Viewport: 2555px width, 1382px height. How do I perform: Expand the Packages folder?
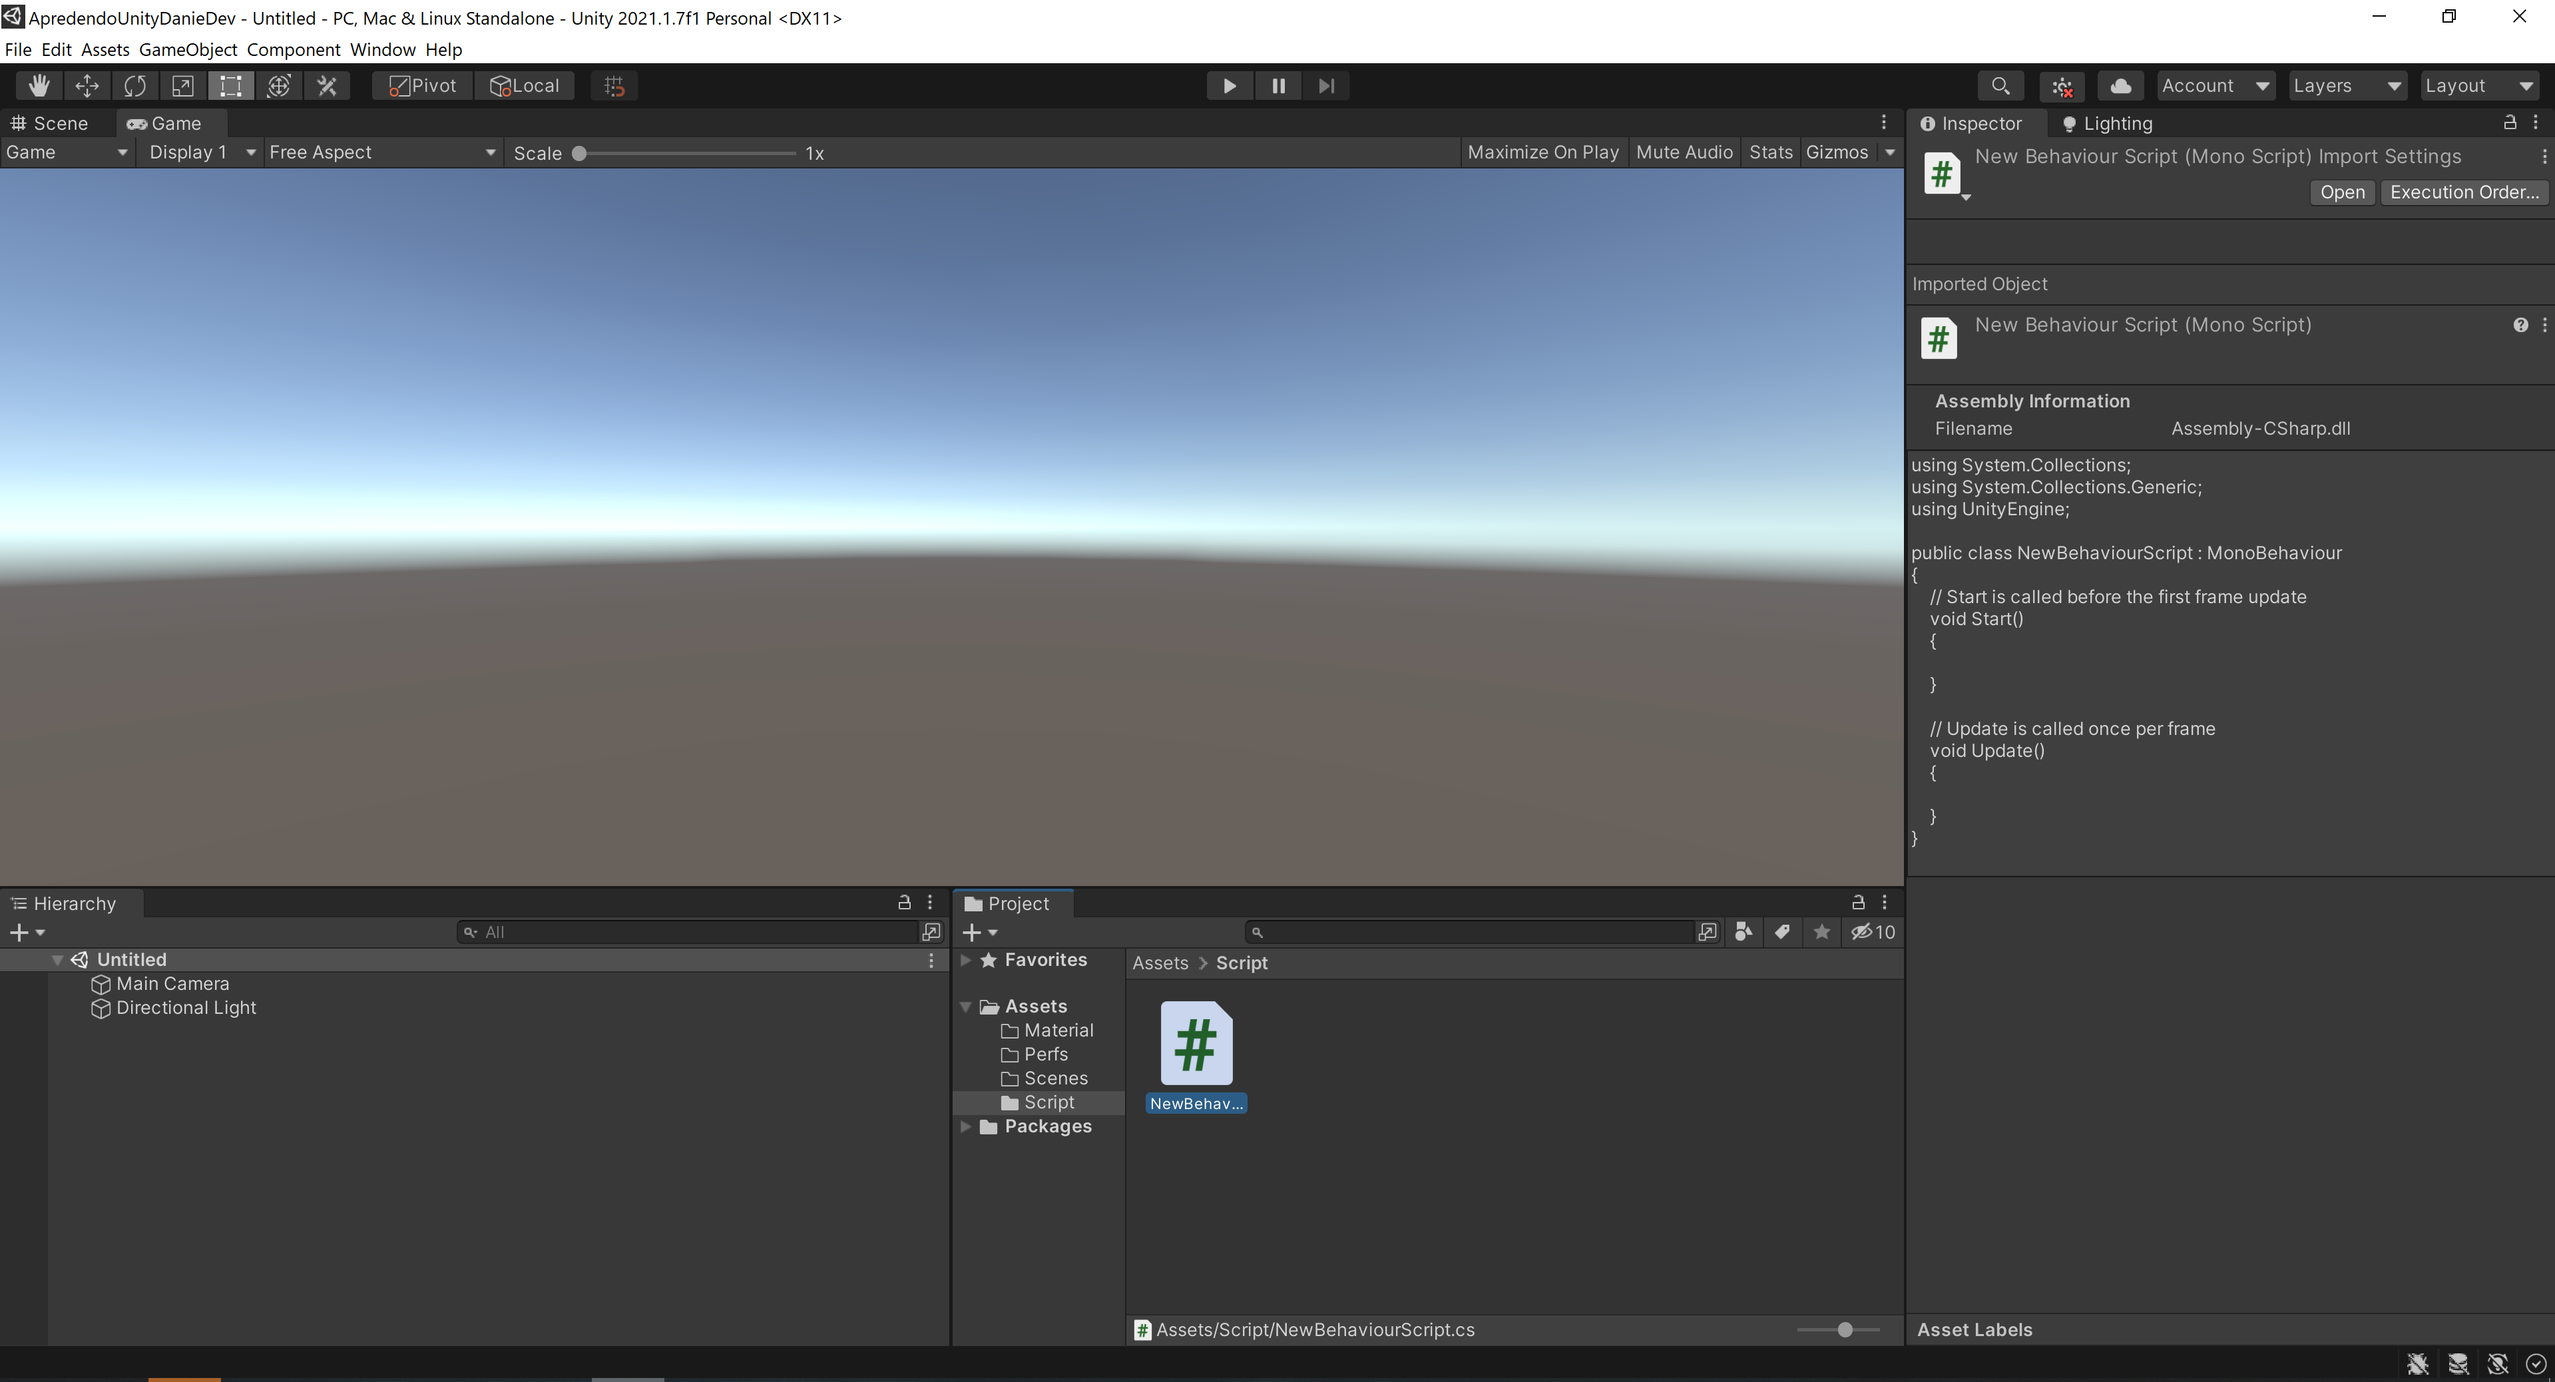coord(965,1127)
